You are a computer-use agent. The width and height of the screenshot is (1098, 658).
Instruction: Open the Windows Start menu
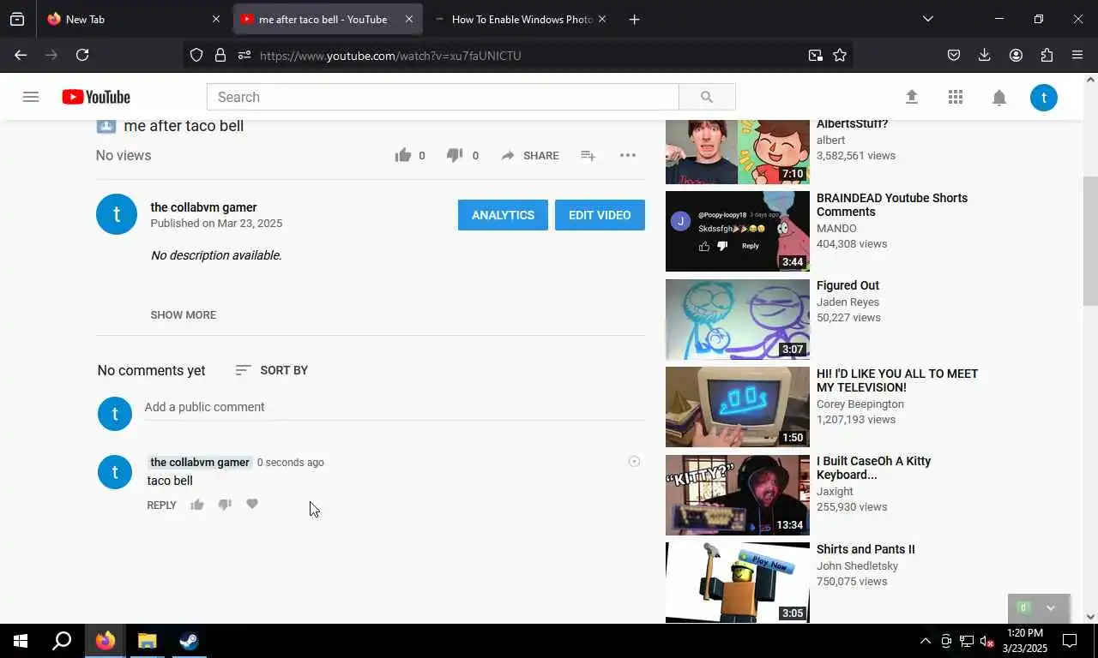[x=21, y=641]
